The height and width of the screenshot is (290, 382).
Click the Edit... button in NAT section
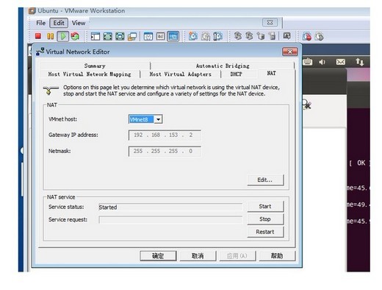click(x=265, y=180)
